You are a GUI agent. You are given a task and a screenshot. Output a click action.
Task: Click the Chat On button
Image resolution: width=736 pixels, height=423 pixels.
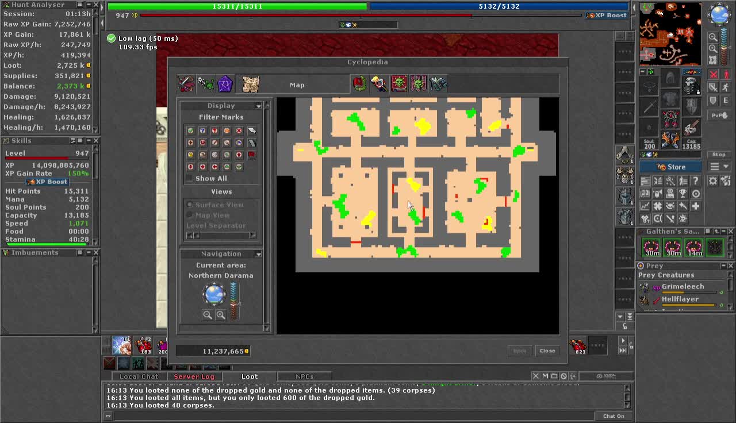pos(614,416)
